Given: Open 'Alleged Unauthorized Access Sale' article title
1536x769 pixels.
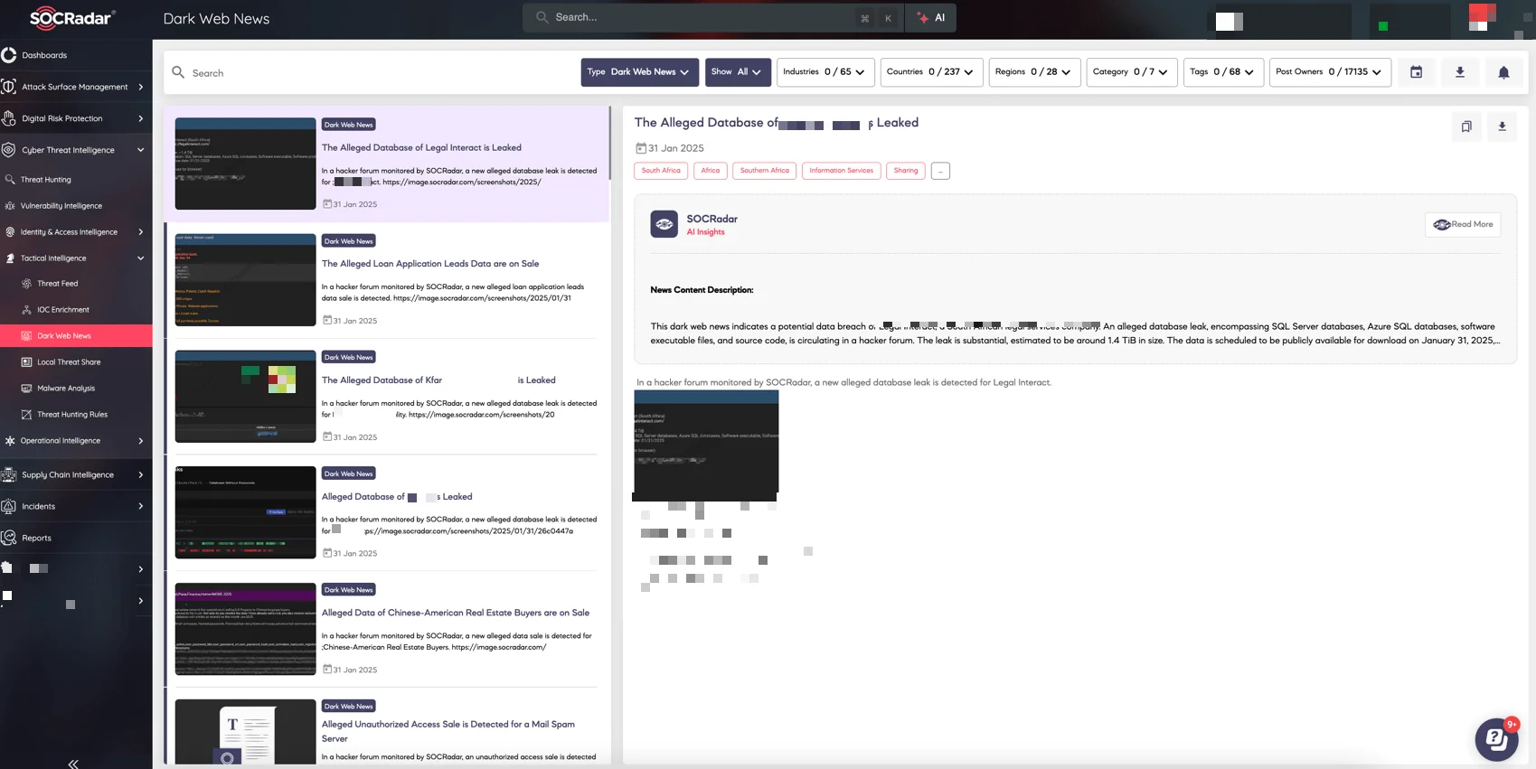Looking at the screenshot, I should pos(448,731).
